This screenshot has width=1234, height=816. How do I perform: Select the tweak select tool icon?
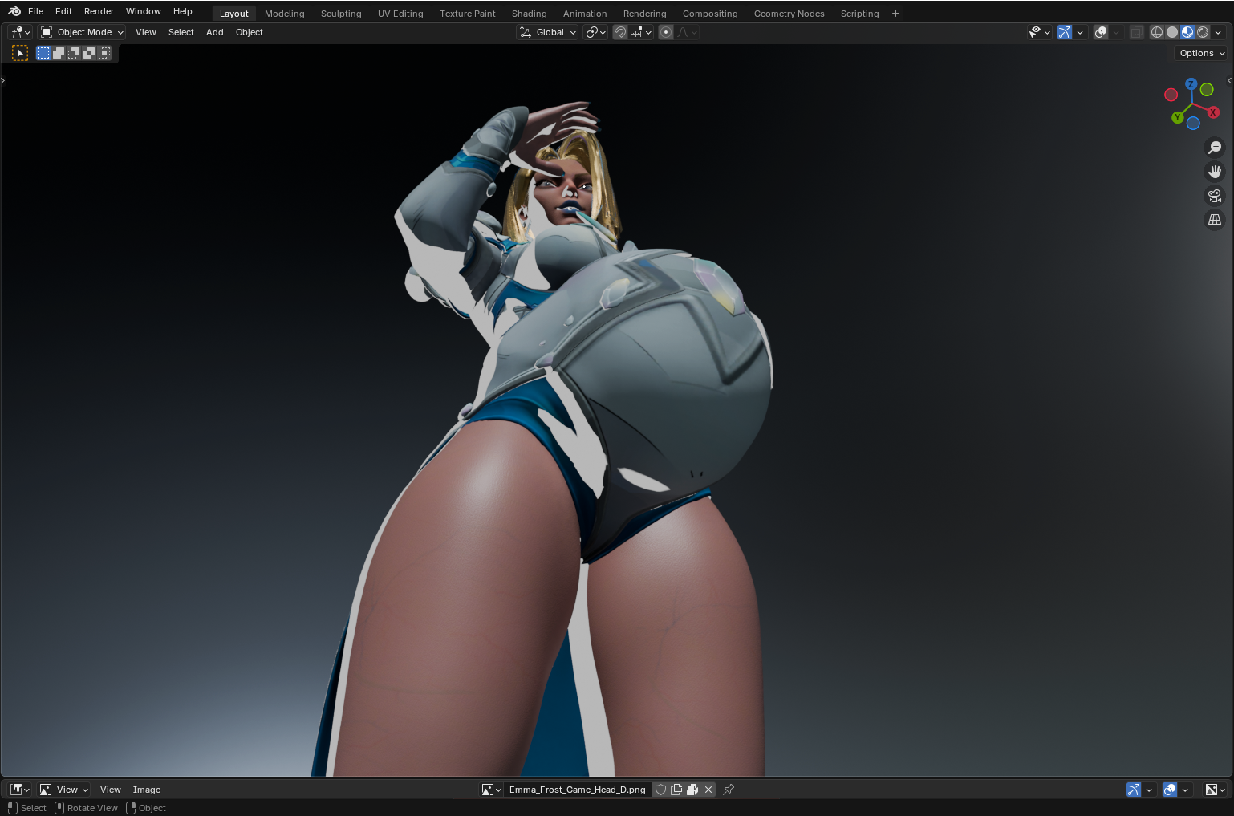[20, 53]
